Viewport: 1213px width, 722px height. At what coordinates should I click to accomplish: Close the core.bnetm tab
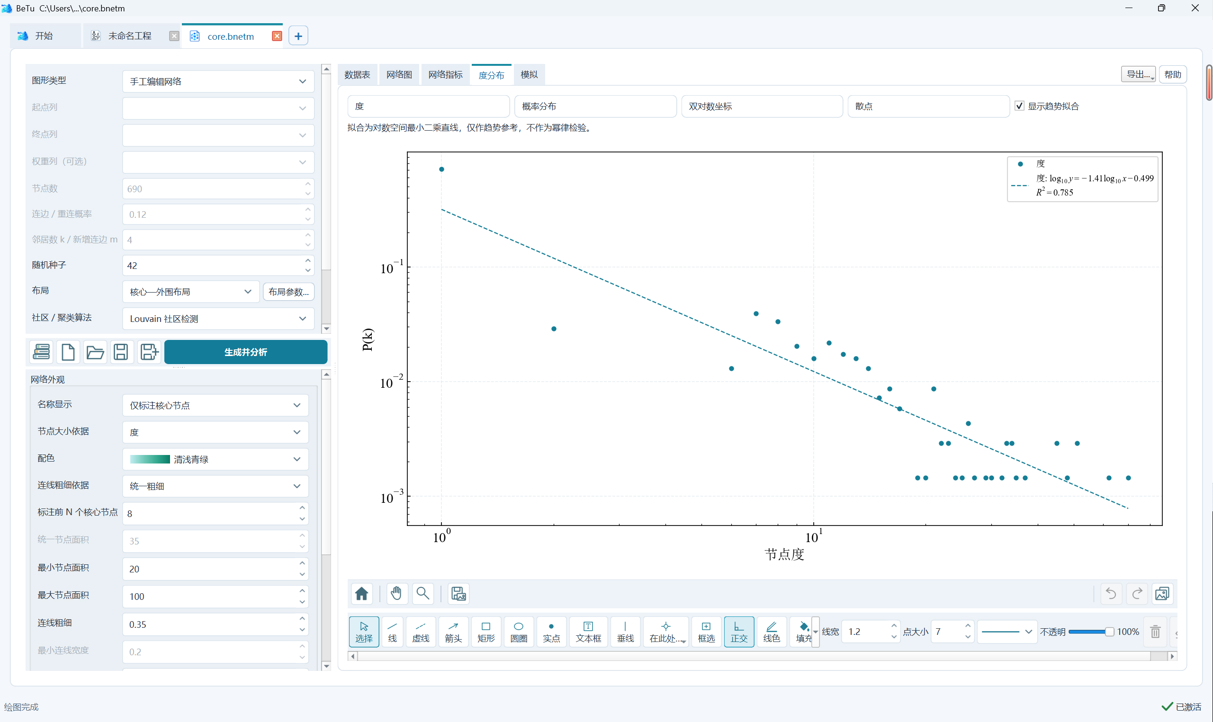[x=277, y=36]
